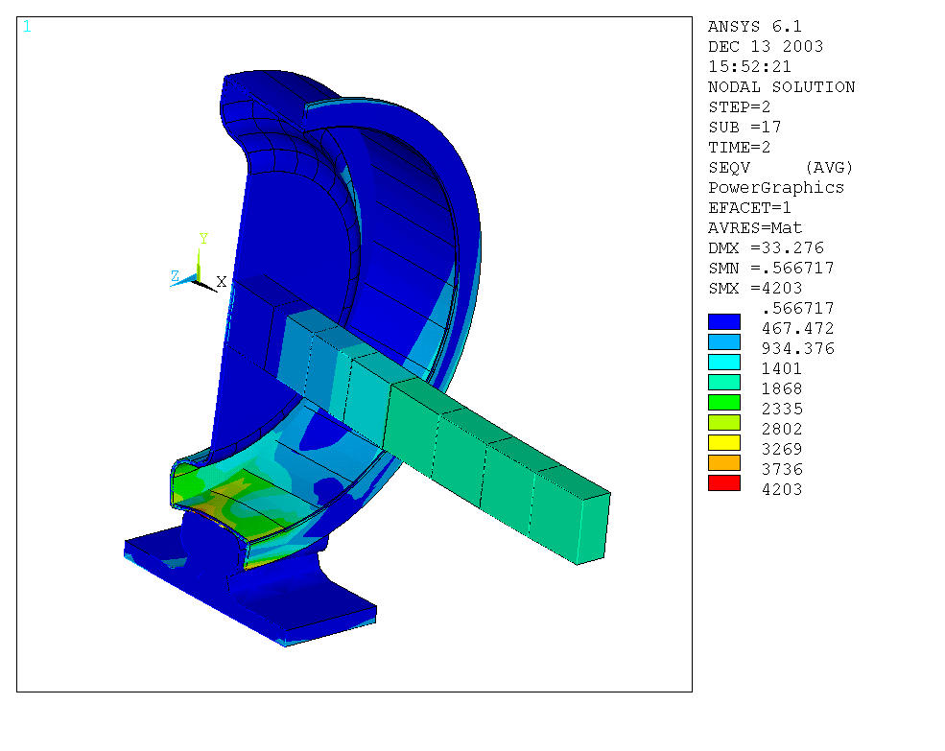Screen dimensions: 945x751
Task: Click the cyan legend color swatch
Action: pyautogui.click(x=723, y=363)
